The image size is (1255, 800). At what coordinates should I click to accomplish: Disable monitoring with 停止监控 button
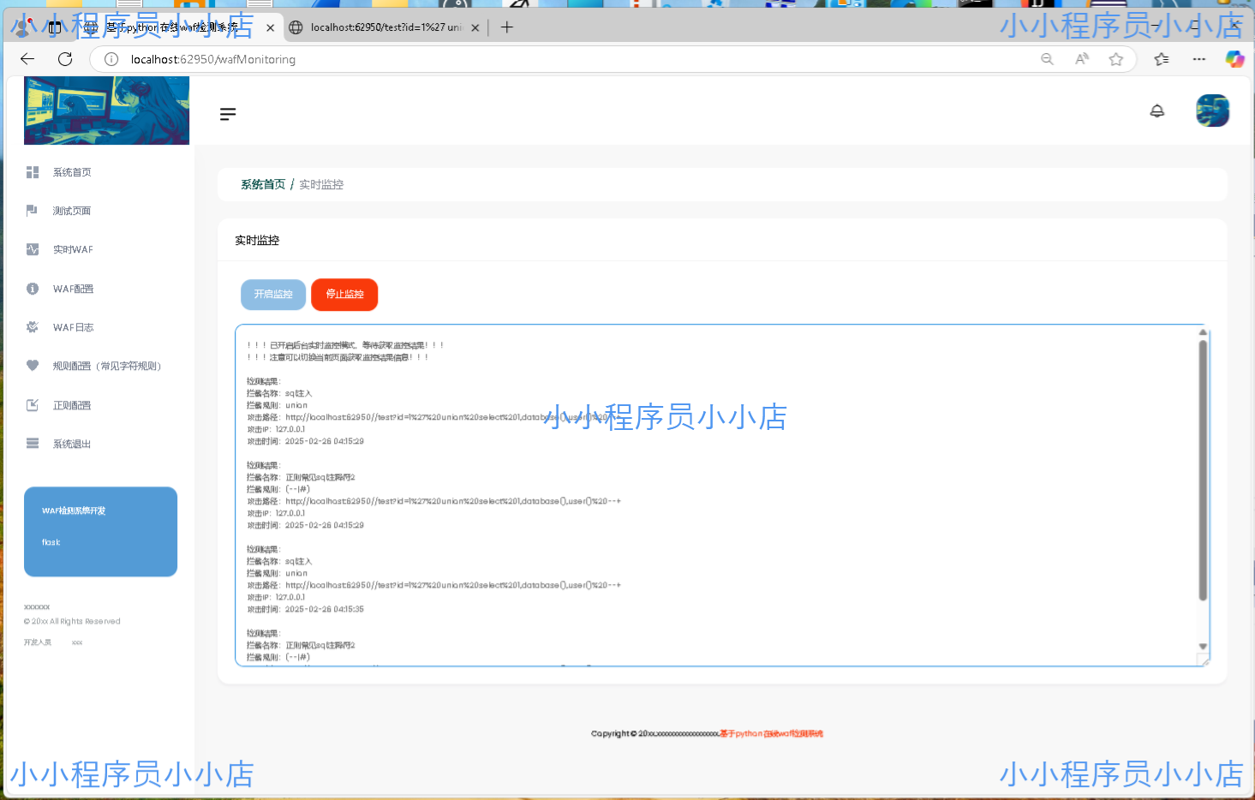click(x=344, y=294)
